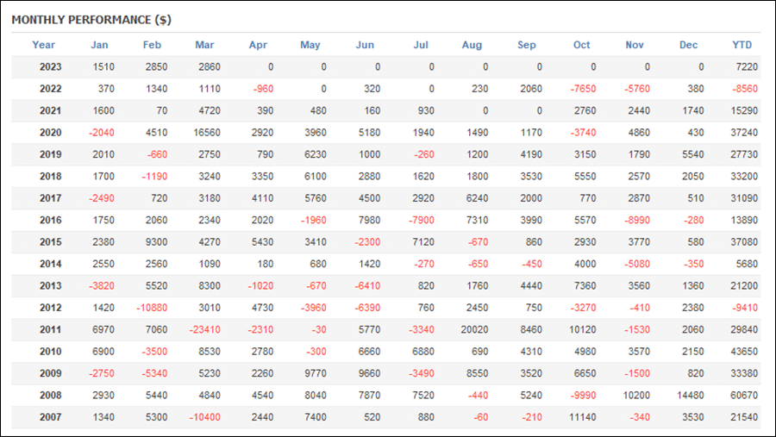The width and height of the screenshot is (776, 437).
Task: Click the 2009 February value -5340
Action: (x=154, y=373)
